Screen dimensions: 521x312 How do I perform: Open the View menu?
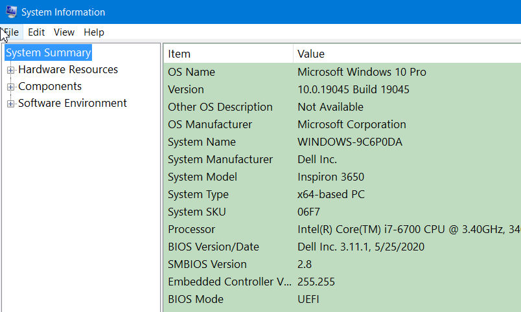[64, 32]
